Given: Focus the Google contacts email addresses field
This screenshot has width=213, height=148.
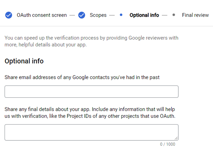Looking at the screenshot, I should [x=92, y=92].
